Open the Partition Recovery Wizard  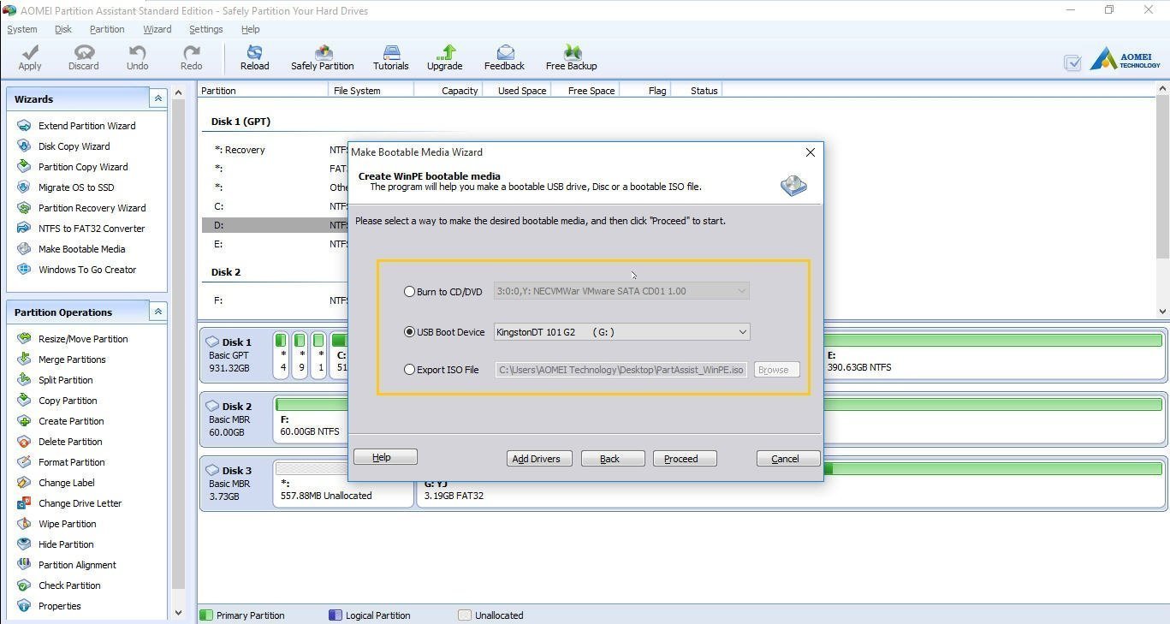coord(92,208)
